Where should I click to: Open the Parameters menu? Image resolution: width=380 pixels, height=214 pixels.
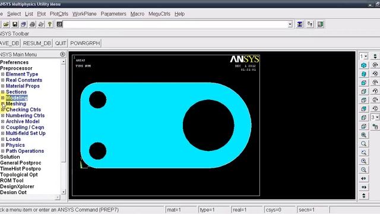coord(113,14)
